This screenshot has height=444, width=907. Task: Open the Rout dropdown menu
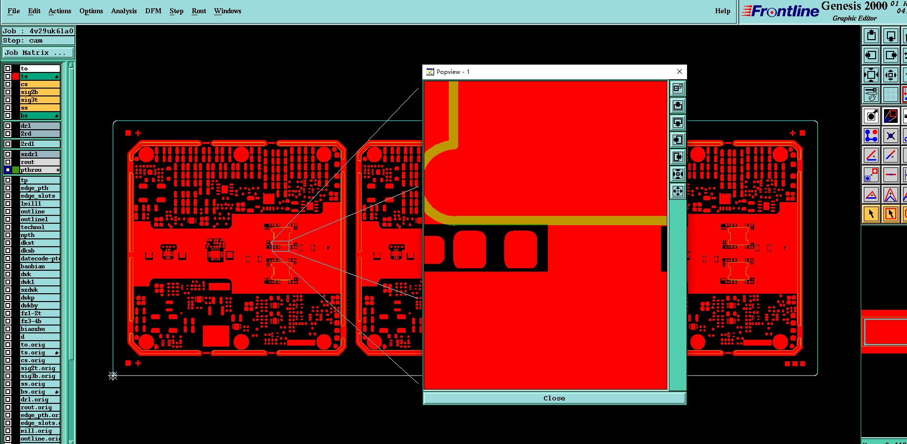tap(199, 11)
